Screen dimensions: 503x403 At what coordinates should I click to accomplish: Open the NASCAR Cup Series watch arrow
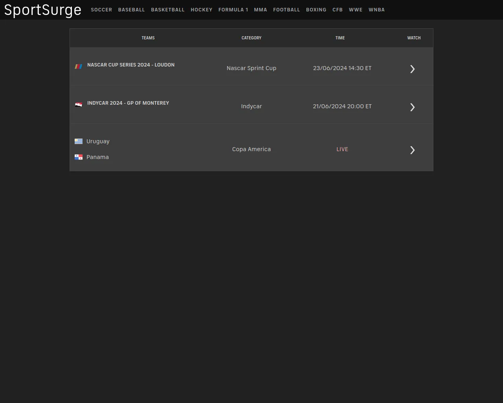click(x=412, y=69)
